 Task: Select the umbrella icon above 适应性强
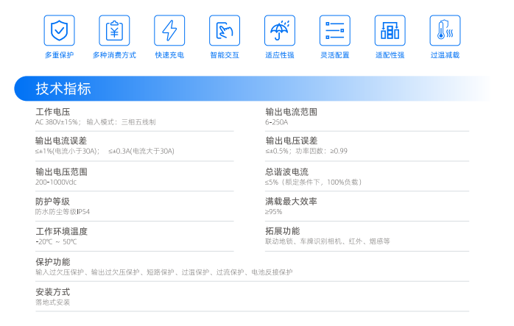[x=279, y=30]
